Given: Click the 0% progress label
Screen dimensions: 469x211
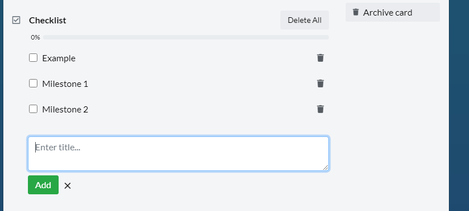Looking at the screenshot, I should coord(35,37).
